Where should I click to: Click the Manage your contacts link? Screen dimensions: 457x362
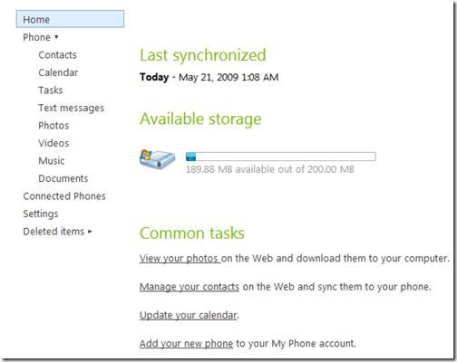[x=190, y=287]
